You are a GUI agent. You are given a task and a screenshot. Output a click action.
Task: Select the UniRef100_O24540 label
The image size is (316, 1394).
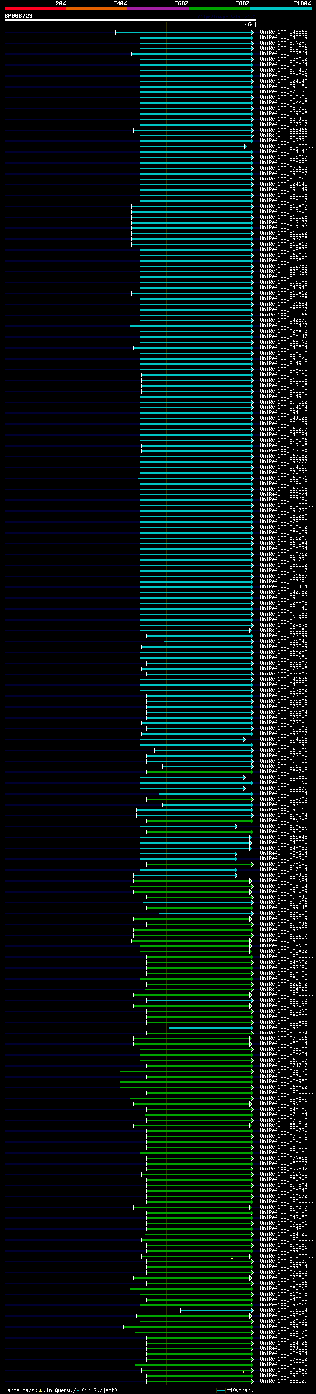click(283, 81)
